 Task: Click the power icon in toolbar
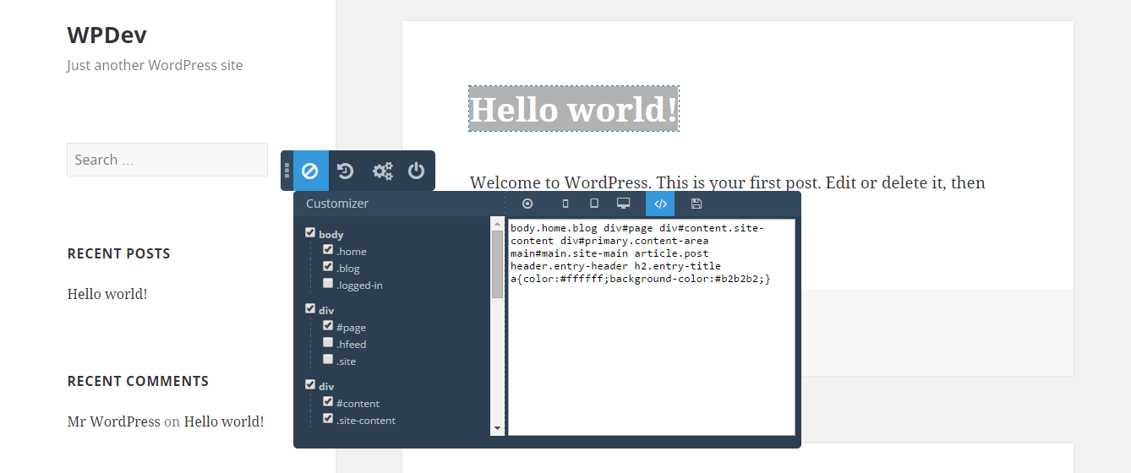416,171
